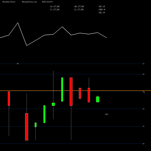
Task: Click the 59 price axis label
Action: (143, 109)
